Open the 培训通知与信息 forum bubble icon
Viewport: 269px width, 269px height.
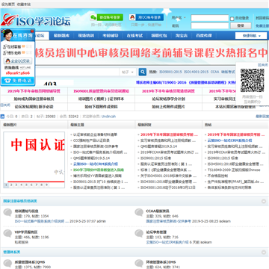tap(7, 212)
